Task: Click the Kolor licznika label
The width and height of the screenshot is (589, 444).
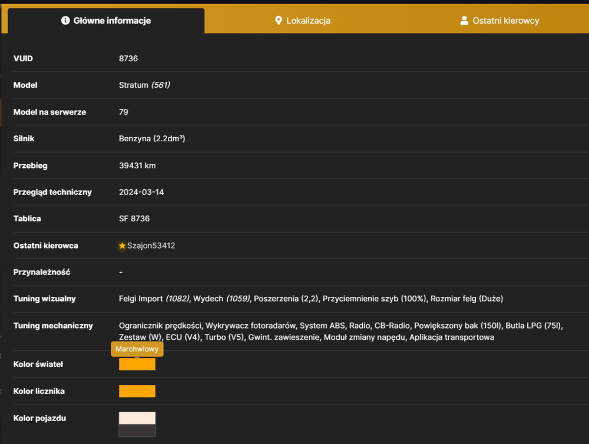Action: [39, 391]
